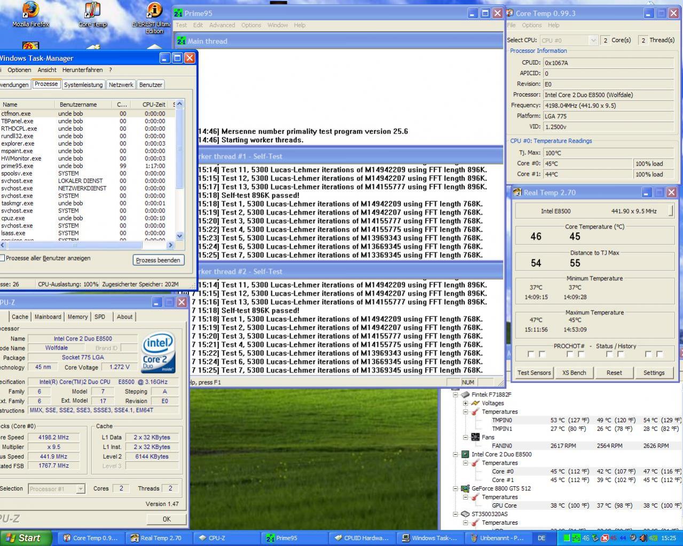Viewport: 683px width, 546px height.
Task: Click the speaker volume tray icon
Action: point(642,538)
